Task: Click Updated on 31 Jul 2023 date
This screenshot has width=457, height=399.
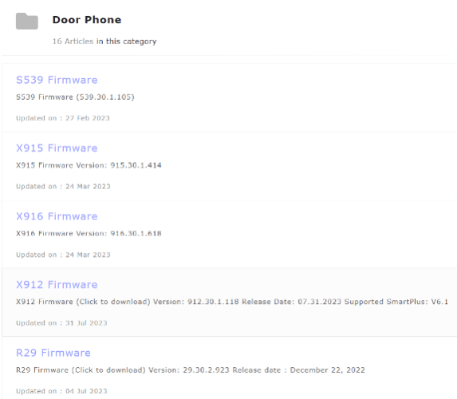Action: tap(61, 323)
